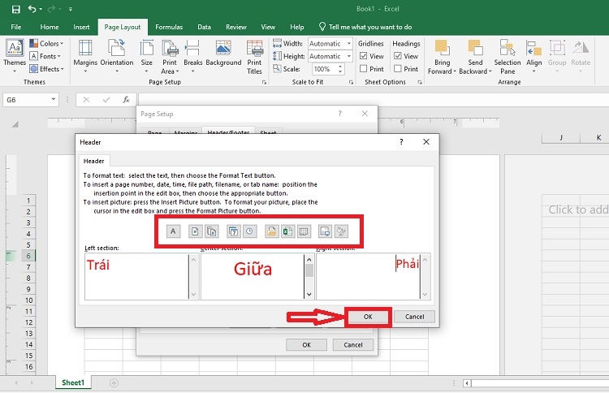609x393 pixels.
Task: Toggle Gridlines View checkbox
Action: [364, 56]
